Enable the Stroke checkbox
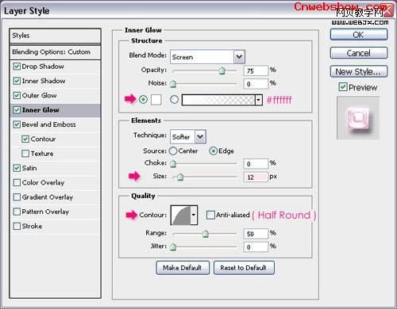The width and height of the screenshot is (397, 309). click(x=17, y=226)
